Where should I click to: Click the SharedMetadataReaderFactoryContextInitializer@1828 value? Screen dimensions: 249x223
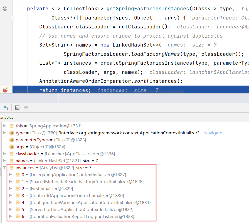pos(87,182)
